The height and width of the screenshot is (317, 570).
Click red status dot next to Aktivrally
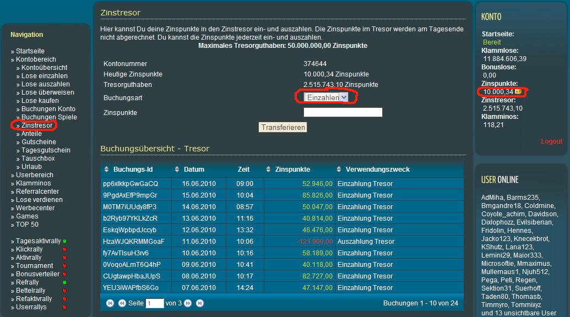pyautogui.click(x=64, y=258)
